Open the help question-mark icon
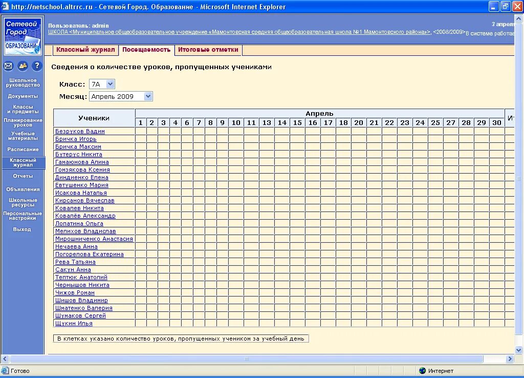524x378 pixels. coord(37,66)
